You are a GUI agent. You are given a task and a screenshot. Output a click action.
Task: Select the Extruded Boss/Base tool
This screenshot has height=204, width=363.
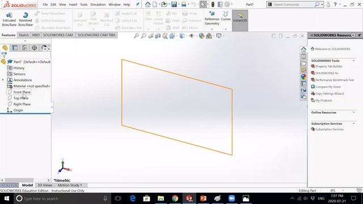(9, 19)
